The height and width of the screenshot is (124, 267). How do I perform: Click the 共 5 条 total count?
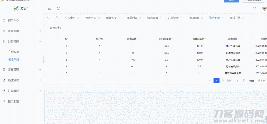click(262, 80)
